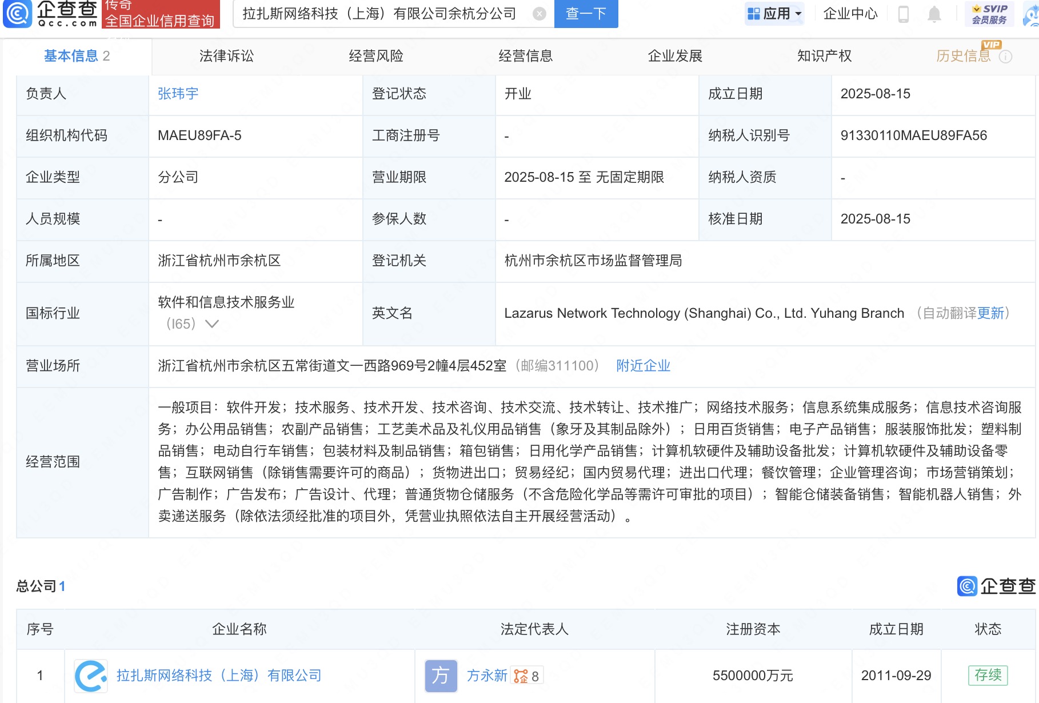
Task: Click the 分公司 enterprise type value
Action: point(178,177)
